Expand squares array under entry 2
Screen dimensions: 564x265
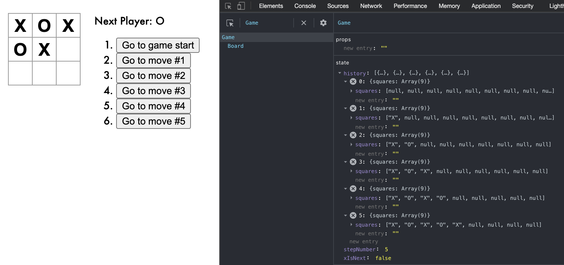pyautogui.click(x=351, y=144)
